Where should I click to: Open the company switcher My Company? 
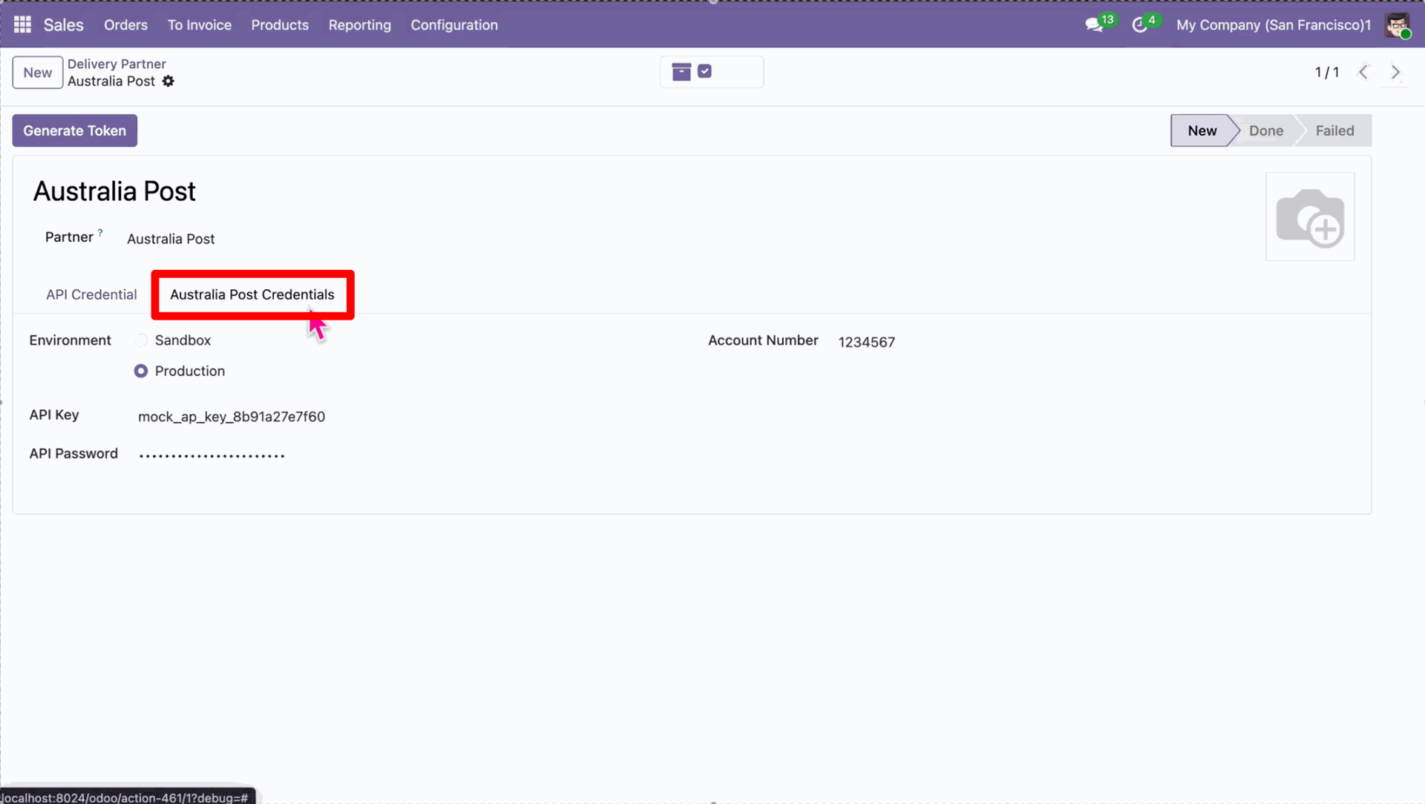[x=1274, y=25]
